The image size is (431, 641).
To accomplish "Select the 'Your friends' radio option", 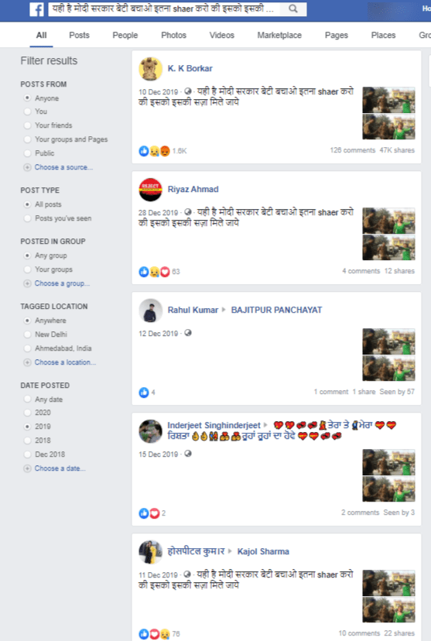I will (27, 125).
